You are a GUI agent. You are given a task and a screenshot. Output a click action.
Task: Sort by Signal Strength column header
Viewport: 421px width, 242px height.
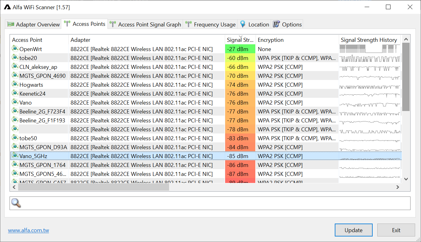(x=240, y=40)
